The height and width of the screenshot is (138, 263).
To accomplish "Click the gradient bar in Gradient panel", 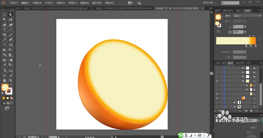I will [236, 41].
